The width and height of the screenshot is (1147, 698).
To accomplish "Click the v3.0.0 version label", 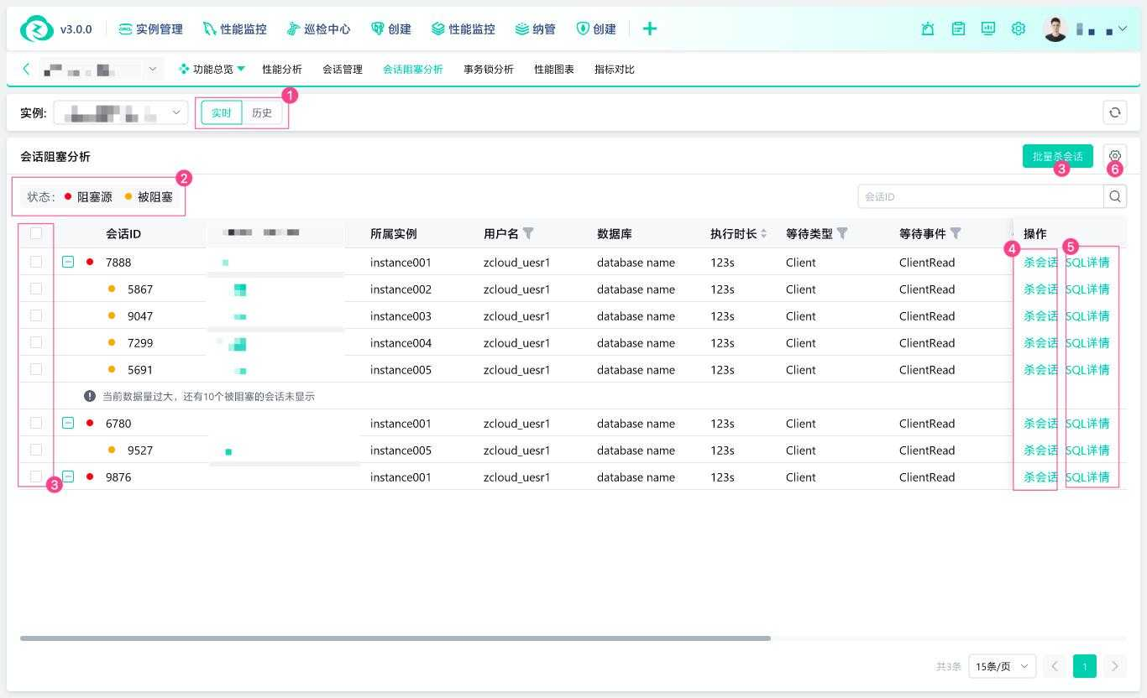I will 76,29.
